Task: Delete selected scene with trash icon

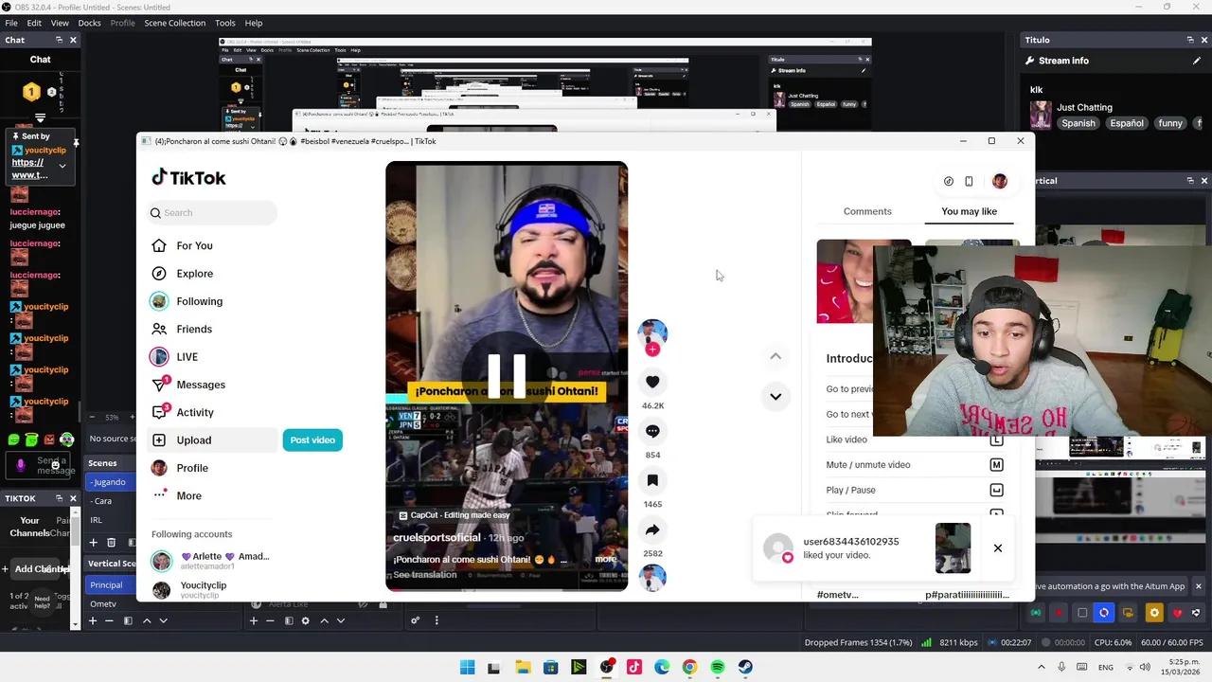Action: pos(111,543)
